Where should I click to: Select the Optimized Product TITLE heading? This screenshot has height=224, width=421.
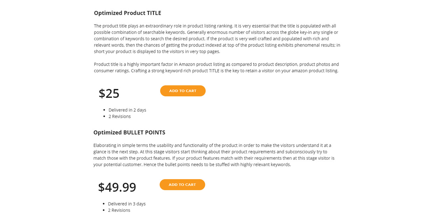pyautogui.click(x=127, y=13)
